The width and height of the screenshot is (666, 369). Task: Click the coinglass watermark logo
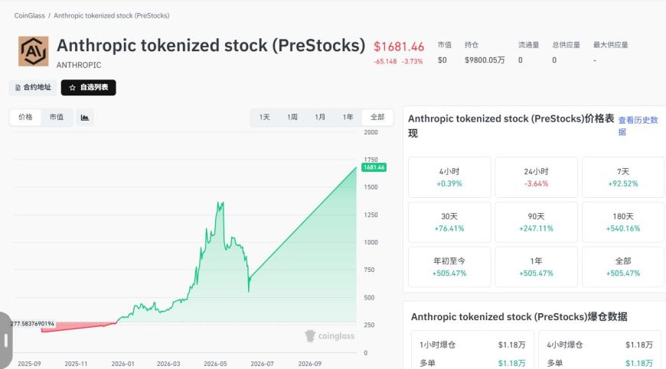coord(330,336)
